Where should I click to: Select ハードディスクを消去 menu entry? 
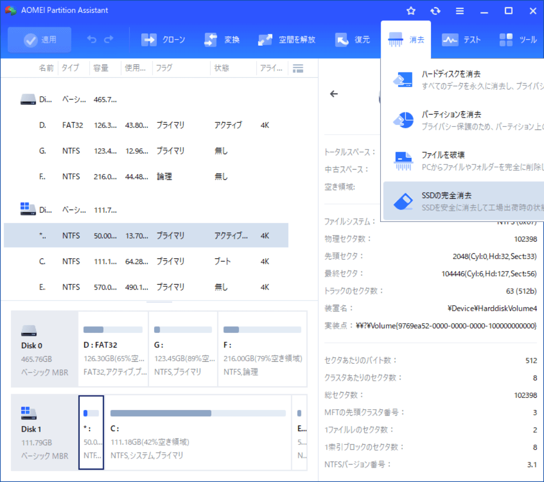(464, 80)
